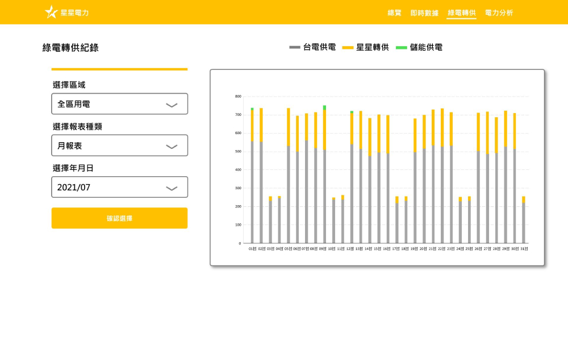Click the 確認選擇 confirmation button
This screenshot has height=341, width=568.
119,218
